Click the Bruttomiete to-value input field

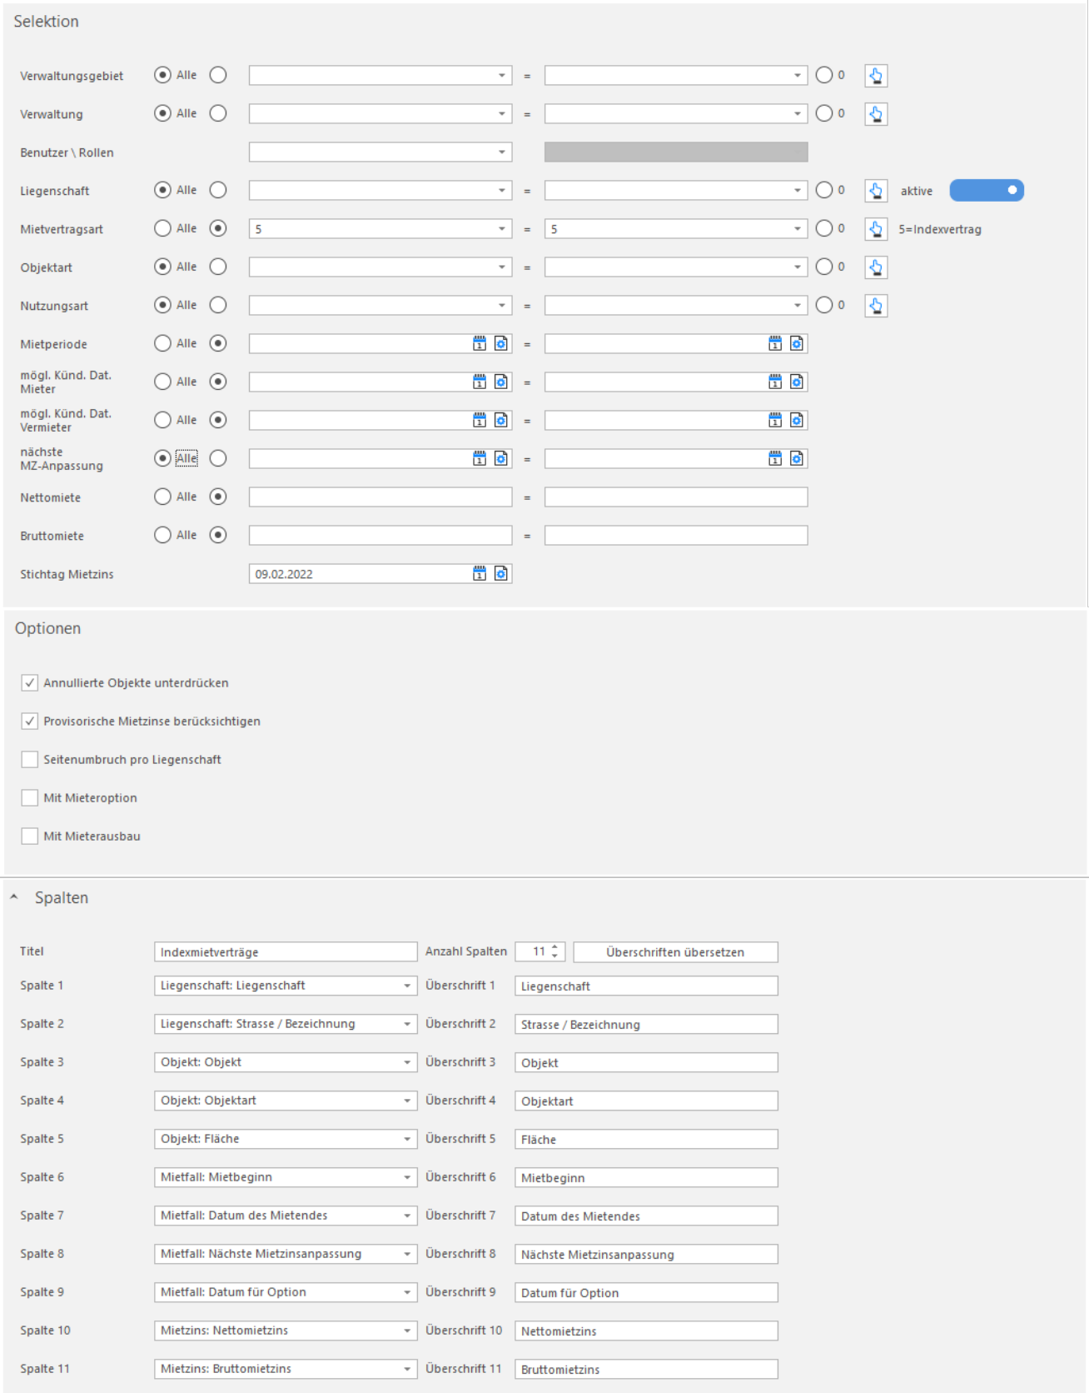(676, 536)
